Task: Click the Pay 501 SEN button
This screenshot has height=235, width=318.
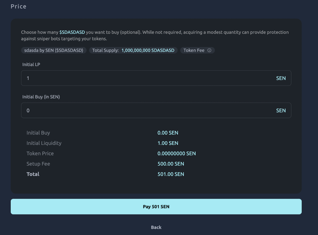Action: coord(156,206)
